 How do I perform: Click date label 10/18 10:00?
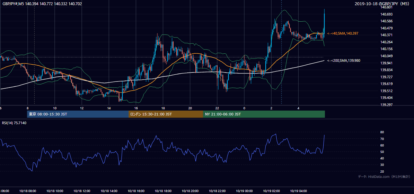(55, 191)
